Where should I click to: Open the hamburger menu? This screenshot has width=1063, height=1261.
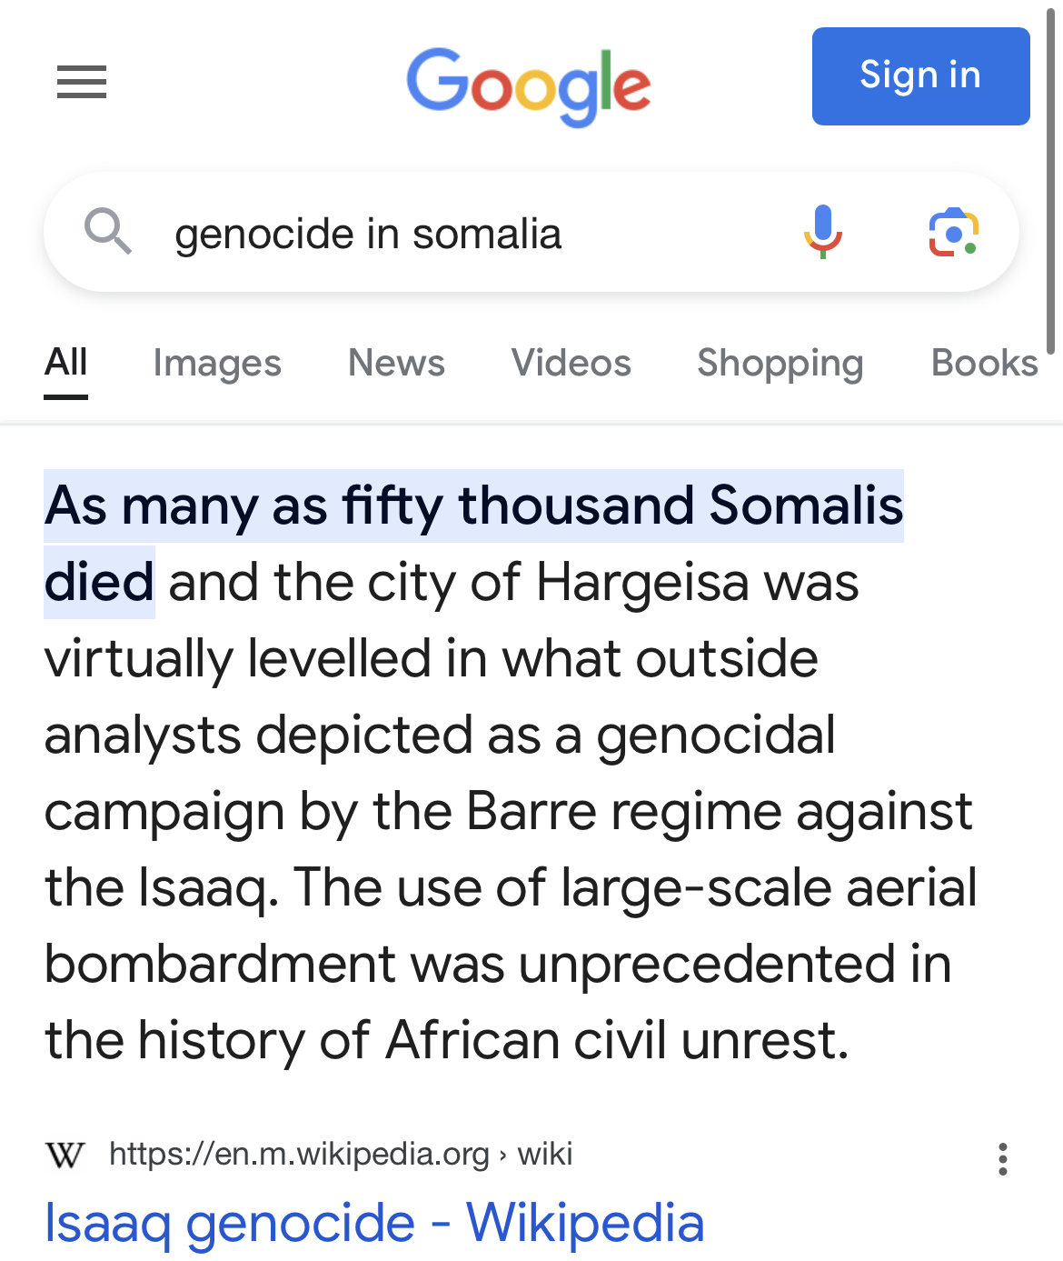pos(82,82)
